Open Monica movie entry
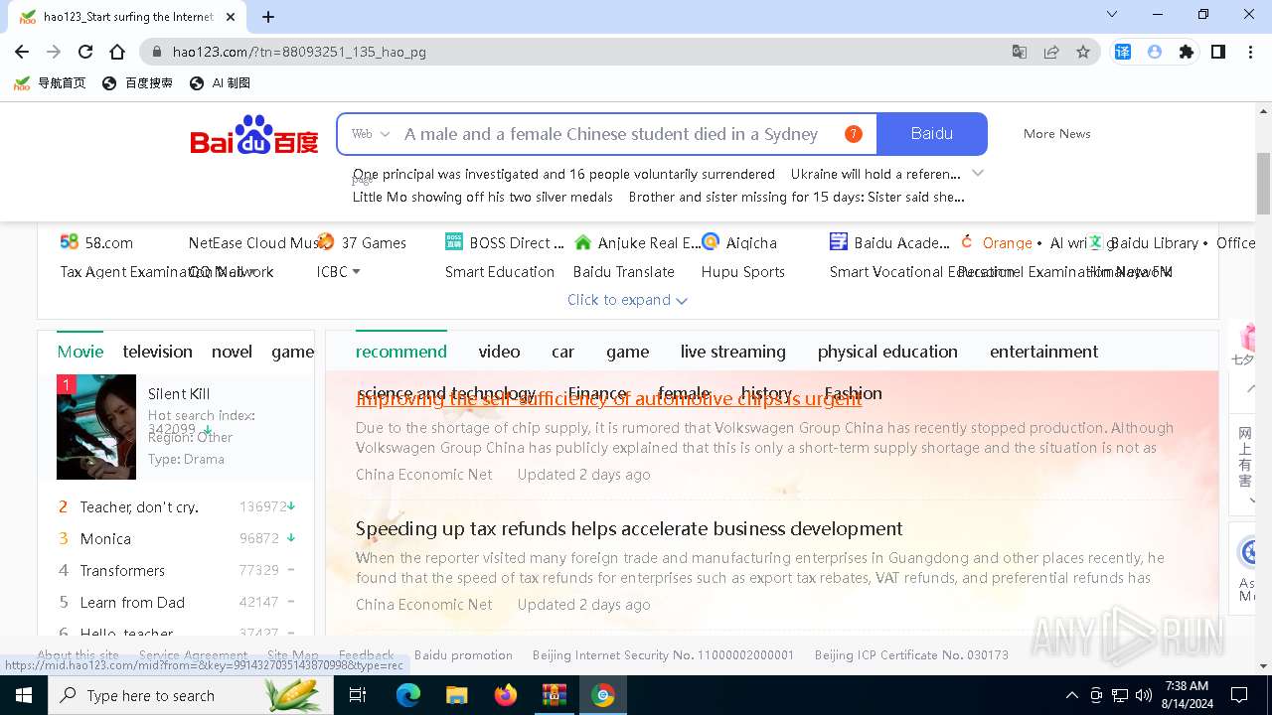This screenshot has width=1272, height=715. click(x=105, y=538)
